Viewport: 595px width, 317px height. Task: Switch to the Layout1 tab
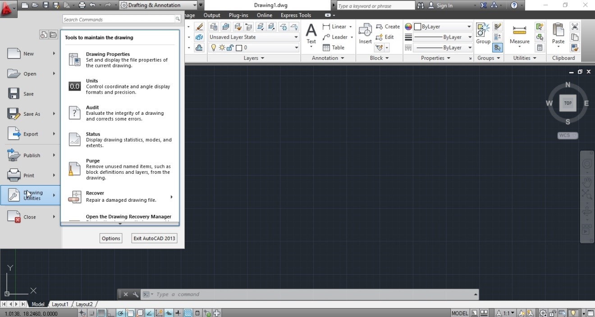[60, 304]
